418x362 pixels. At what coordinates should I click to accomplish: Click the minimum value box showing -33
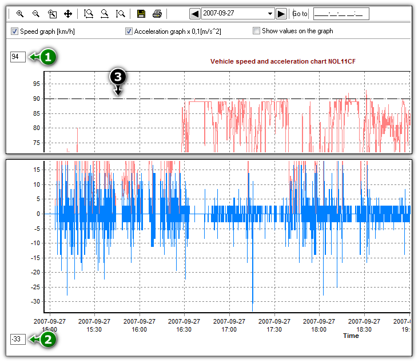(18, 339)
